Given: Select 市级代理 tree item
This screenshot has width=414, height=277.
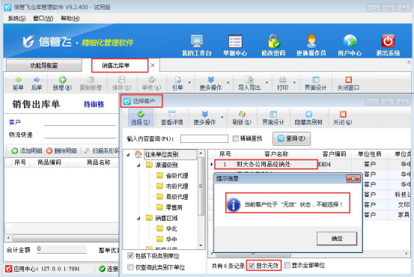Looking at the screenshot, I should point(177,186).
